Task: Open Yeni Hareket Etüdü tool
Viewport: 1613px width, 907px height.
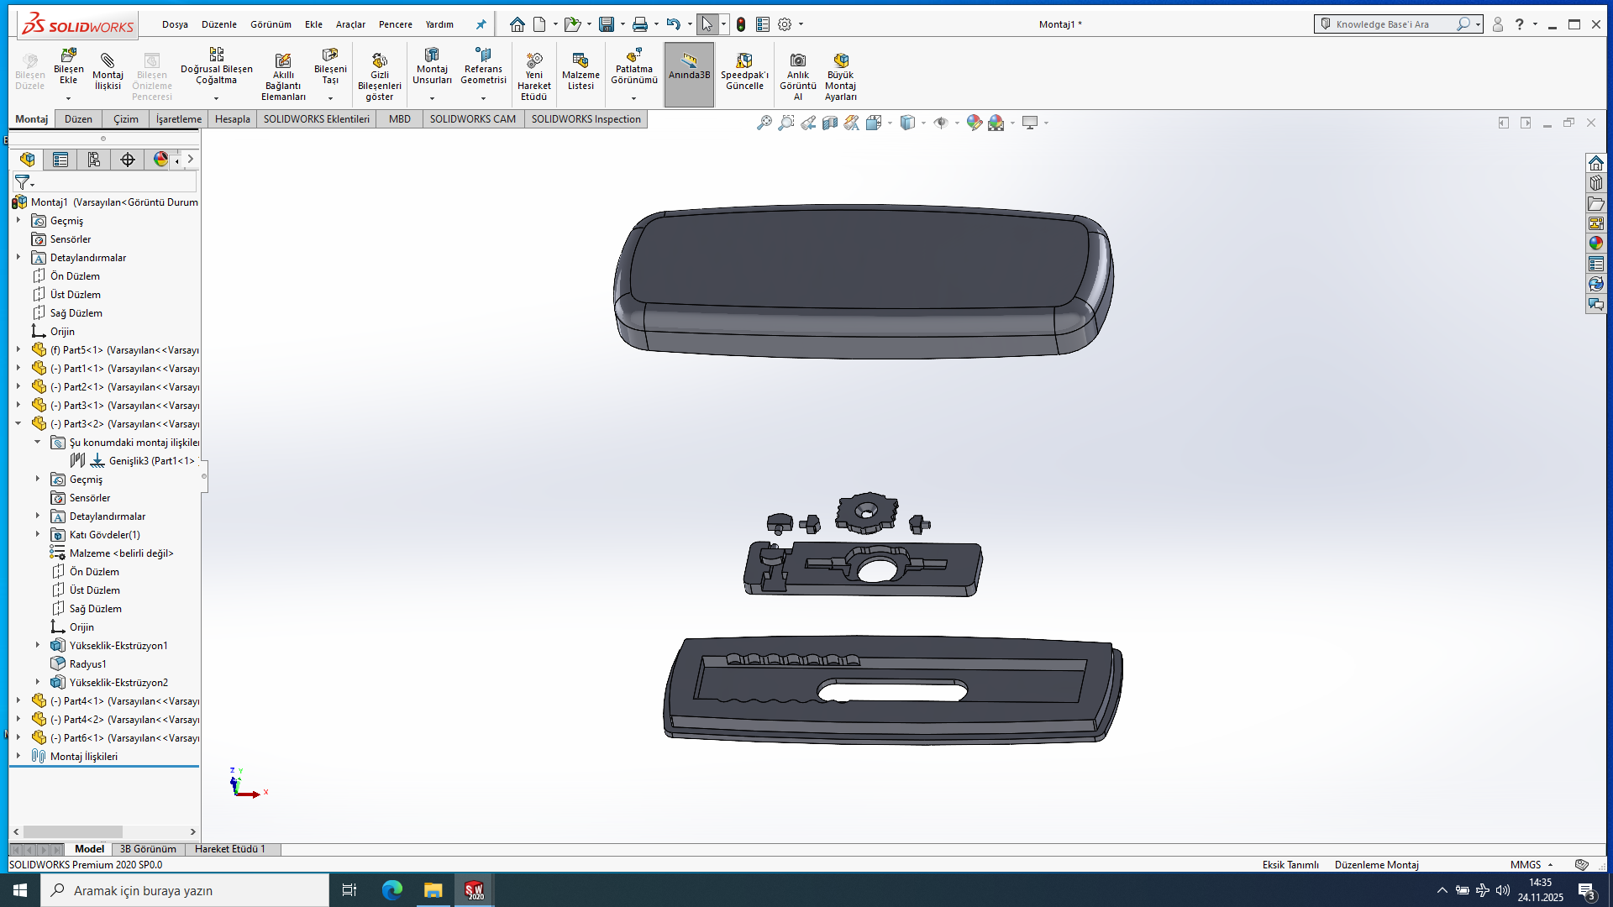Action: 534,62
